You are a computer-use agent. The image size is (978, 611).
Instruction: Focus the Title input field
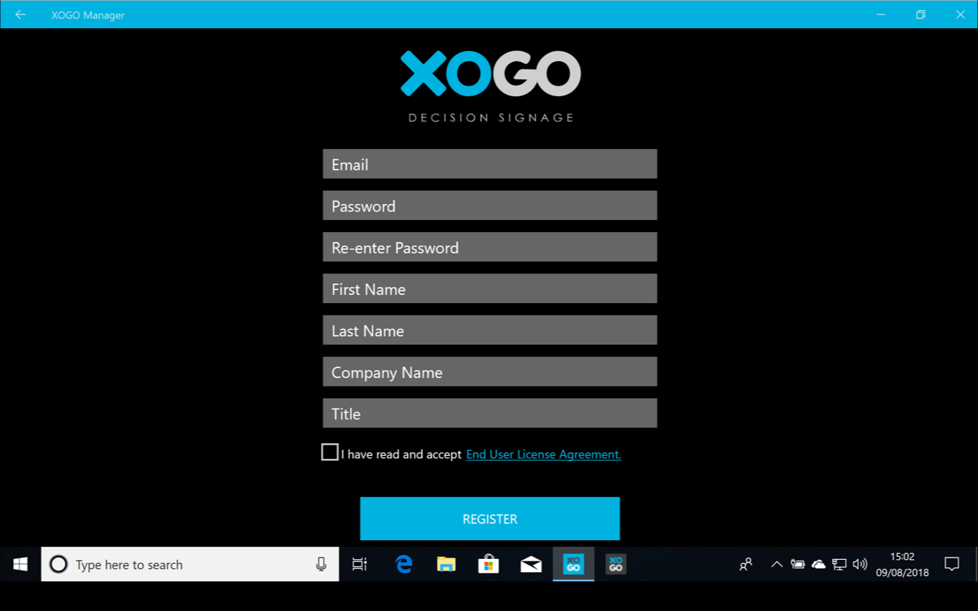[x=490, y=413]
